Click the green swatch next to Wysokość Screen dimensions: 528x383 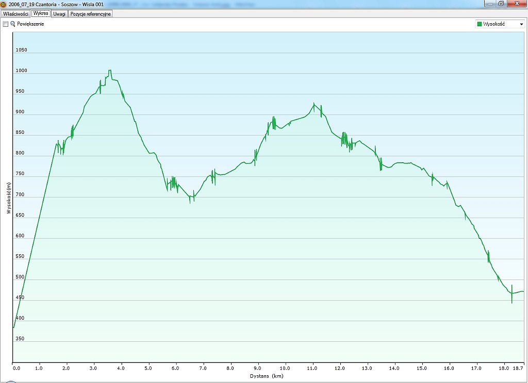480,24
